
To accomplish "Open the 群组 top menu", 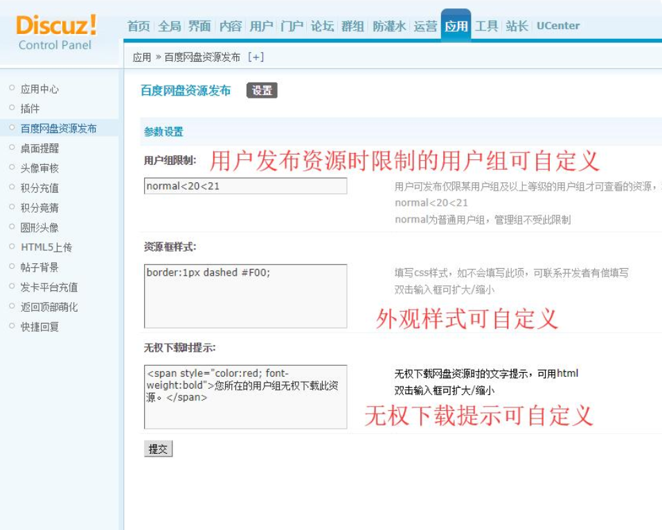I will point(352,26).
